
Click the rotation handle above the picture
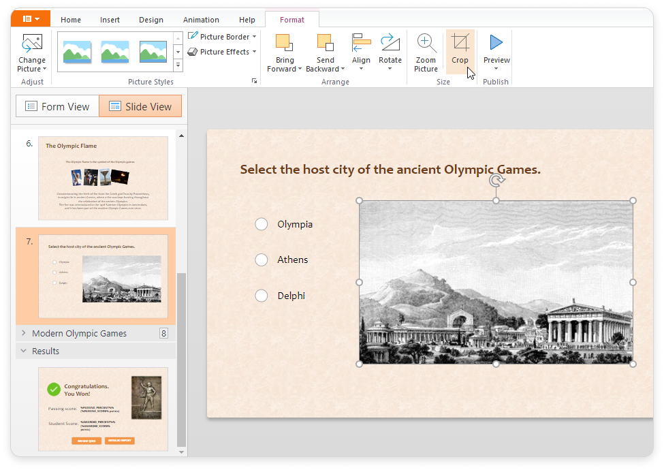(496, 181)
